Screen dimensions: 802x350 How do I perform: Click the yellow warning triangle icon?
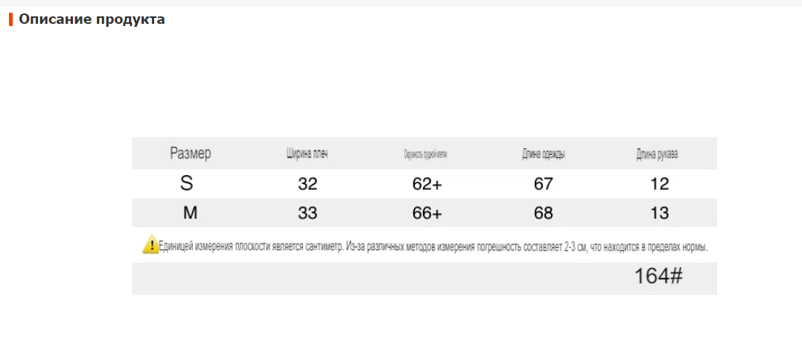tap(150, 244)
